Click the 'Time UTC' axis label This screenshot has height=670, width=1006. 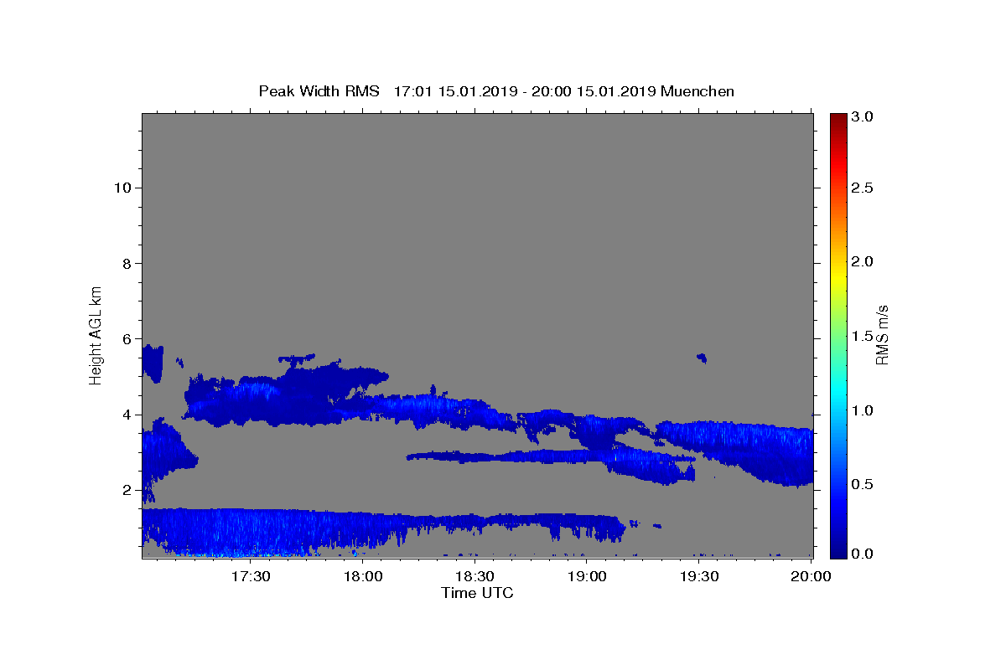(x=477, y=593)
